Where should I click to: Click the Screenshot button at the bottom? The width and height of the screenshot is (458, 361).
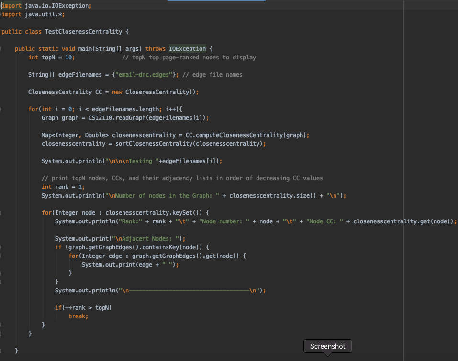pyautogui.click(x=327, y=346)
